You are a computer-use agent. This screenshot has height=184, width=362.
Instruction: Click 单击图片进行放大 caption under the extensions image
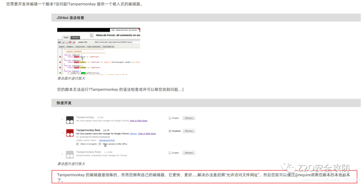coord(71,164)
